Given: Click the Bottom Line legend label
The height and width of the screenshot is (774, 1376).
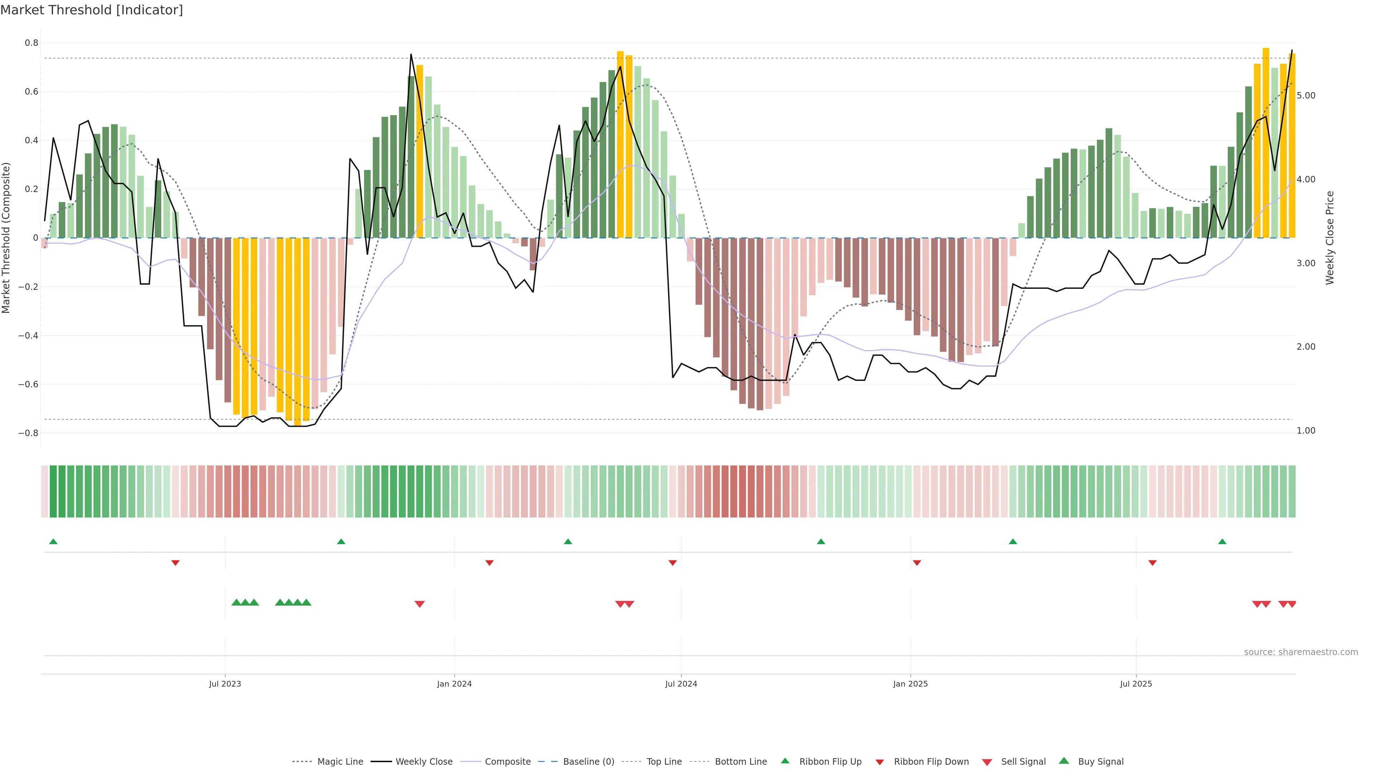Looking at the screenshot, I should 740,761.
